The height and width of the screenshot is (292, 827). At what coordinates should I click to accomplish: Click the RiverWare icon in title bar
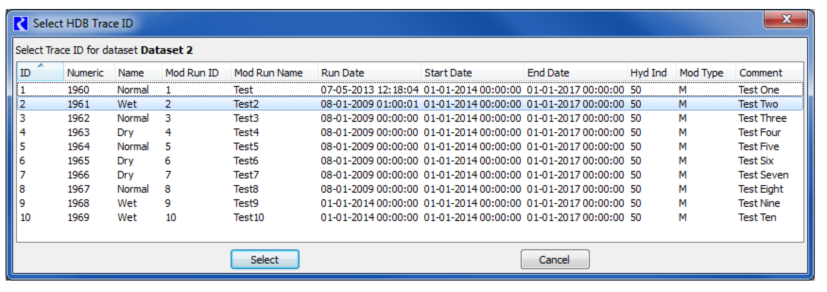point(20,24)
